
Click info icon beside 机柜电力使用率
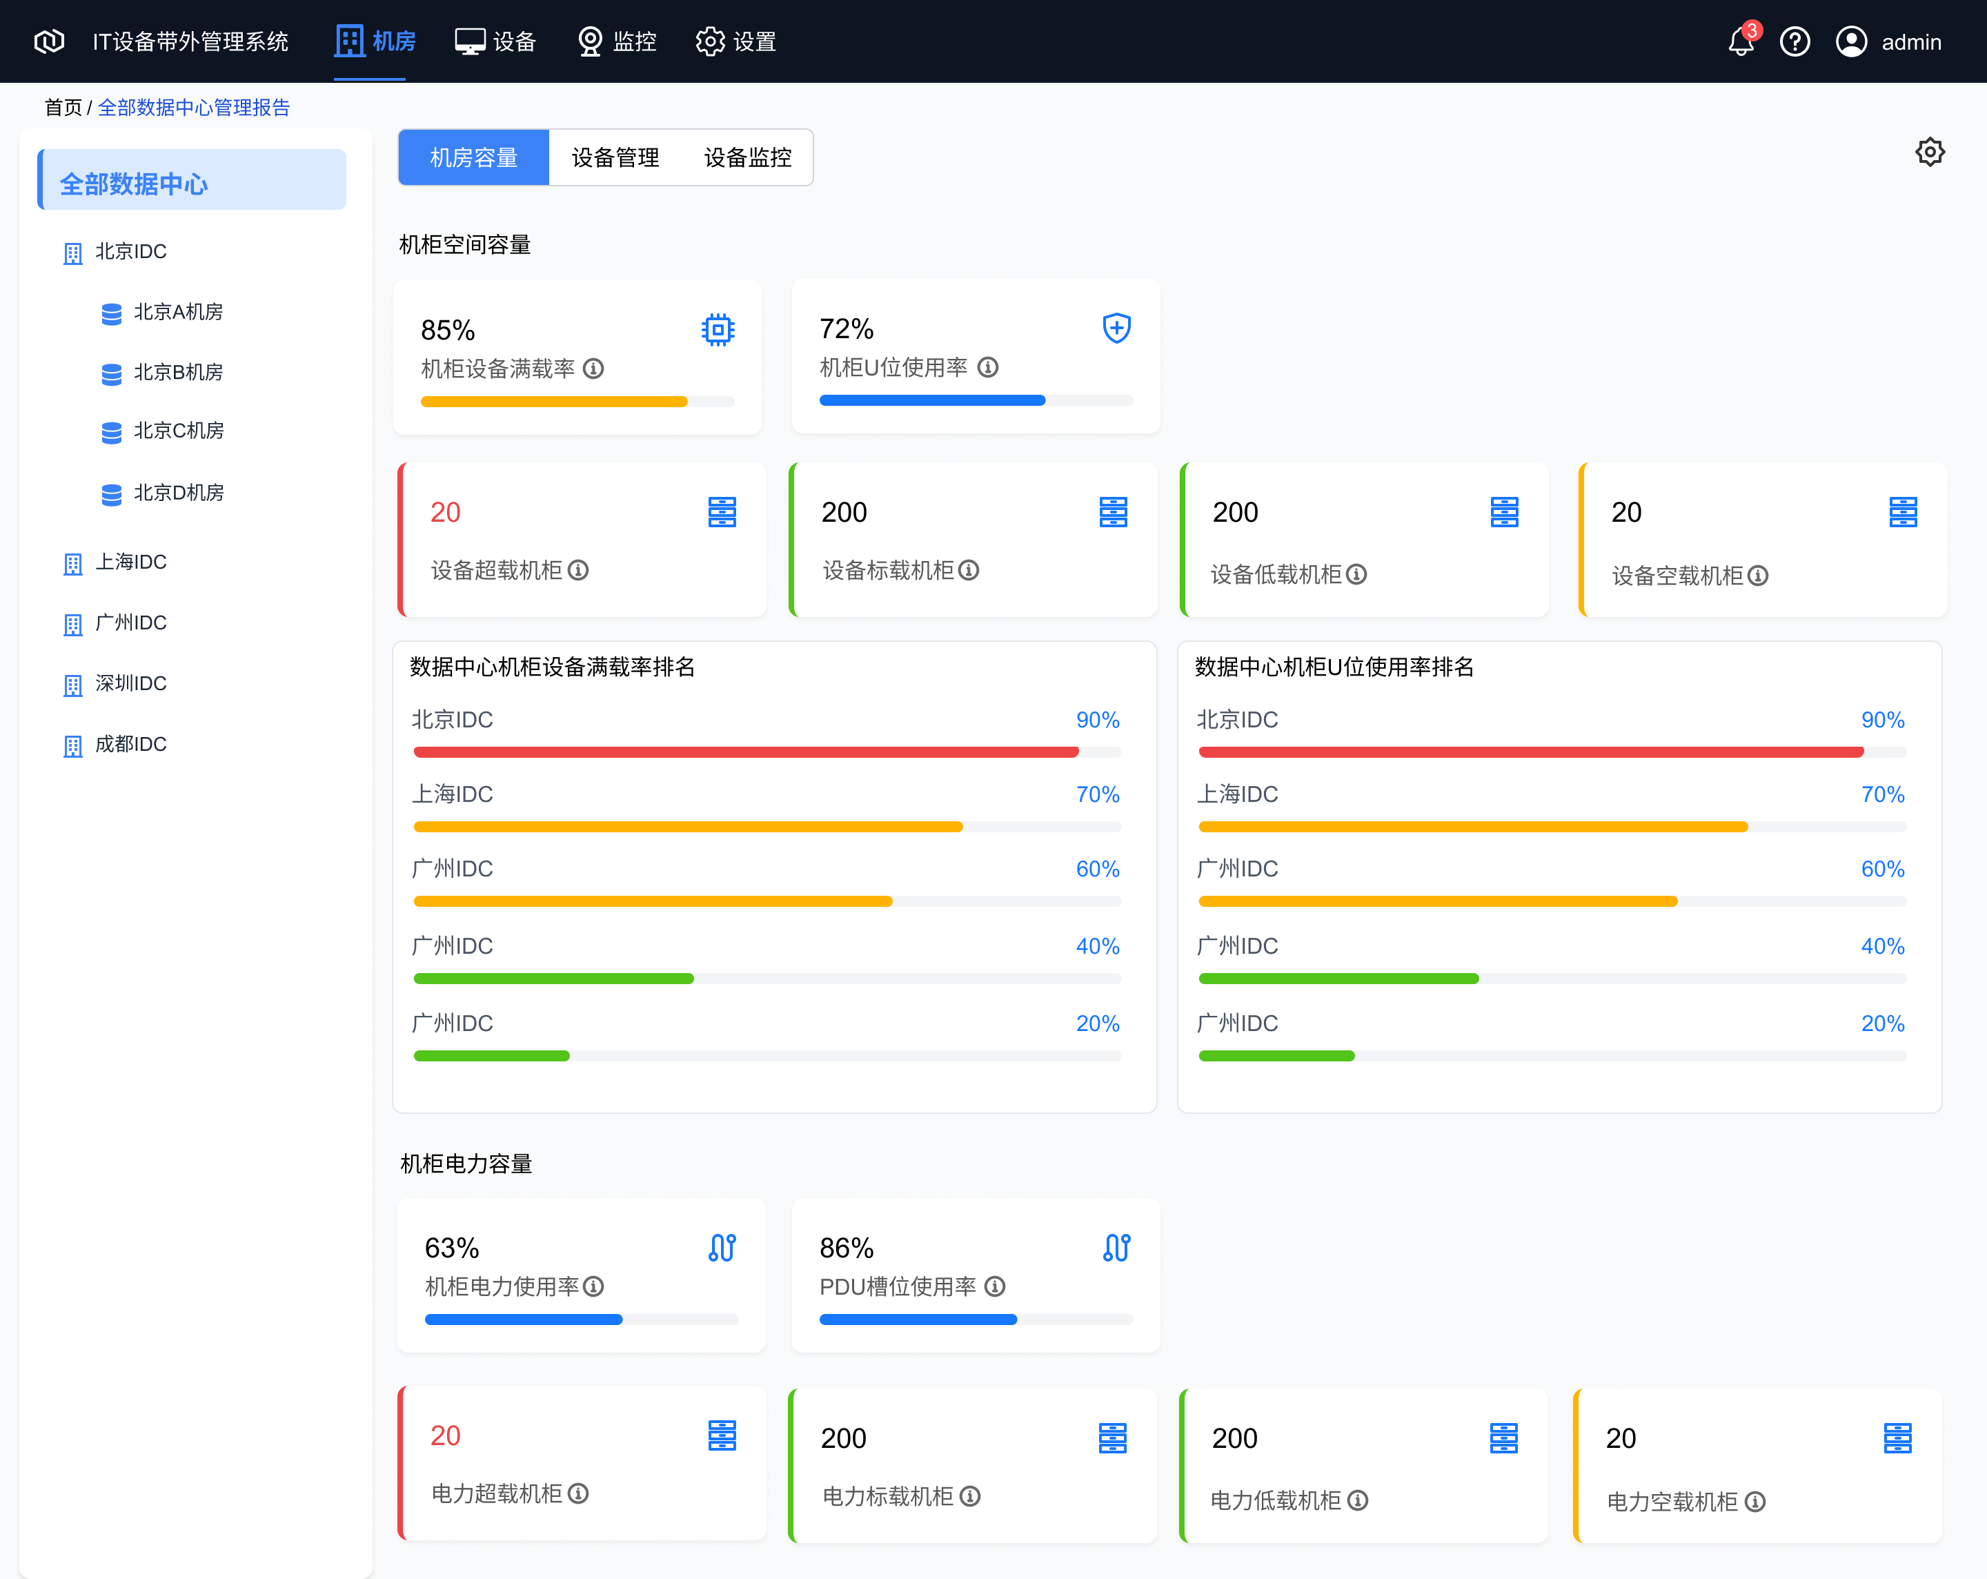[595, 1286]
